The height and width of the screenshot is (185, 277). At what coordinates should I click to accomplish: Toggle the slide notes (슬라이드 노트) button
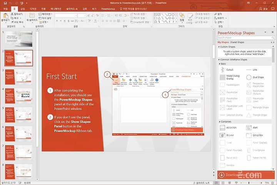pos(201,183)
